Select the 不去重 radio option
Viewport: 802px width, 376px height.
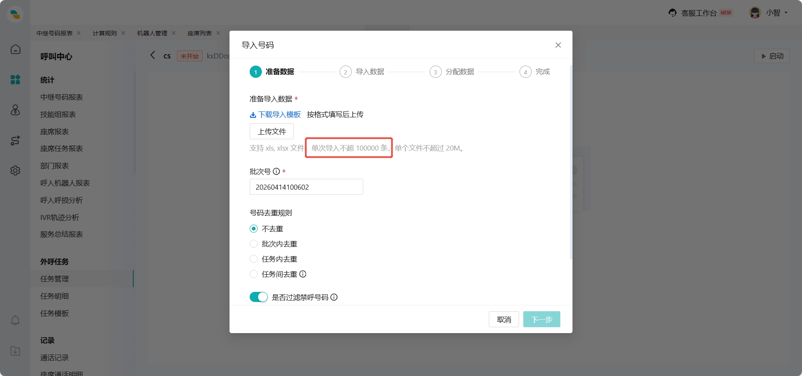pyautogui.click(x=253, y=228)
